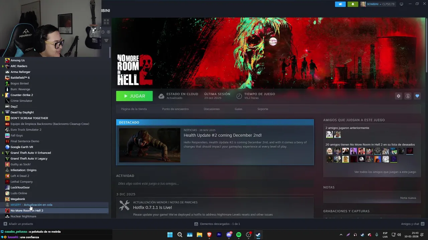The image size is (428, 240).
Task: Toggle the favorite heart icon
Action: click(x=417, y=96)
